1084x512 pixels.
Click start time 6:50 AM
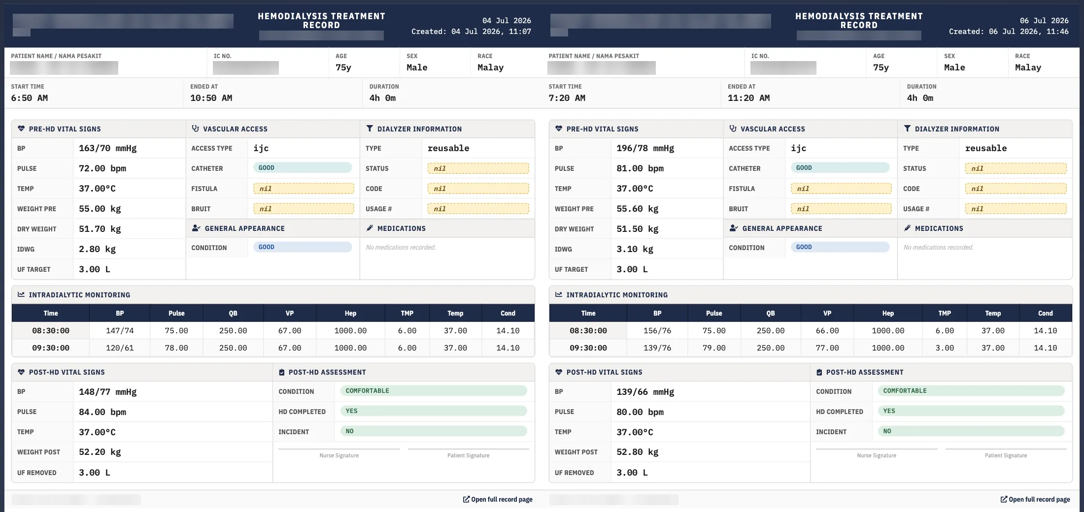pyautogui.click(x=30, y=98)
